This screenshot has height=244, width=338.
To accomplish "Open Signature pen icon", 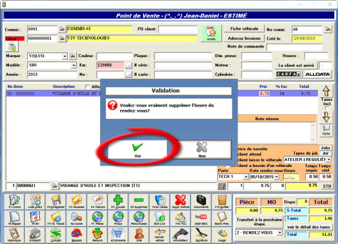I will 201,235.
